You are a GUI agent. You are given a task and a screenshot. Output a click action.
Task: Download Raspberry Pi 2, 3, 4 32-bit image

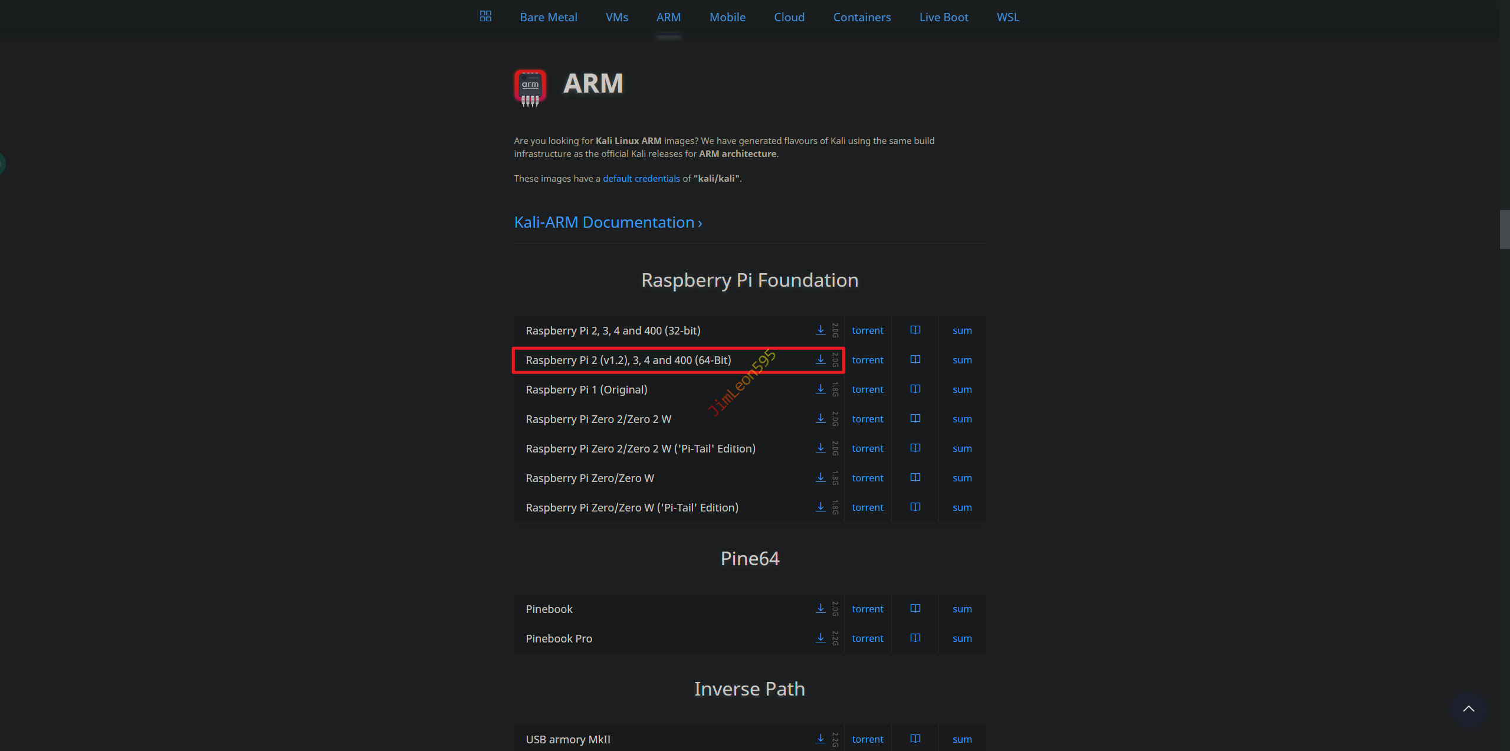[x=820, y=330]
